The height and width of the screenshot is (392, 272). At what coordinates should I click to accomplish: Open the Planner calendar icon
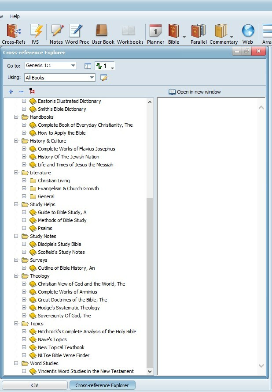pyautogui.click(x=155, y=34)
